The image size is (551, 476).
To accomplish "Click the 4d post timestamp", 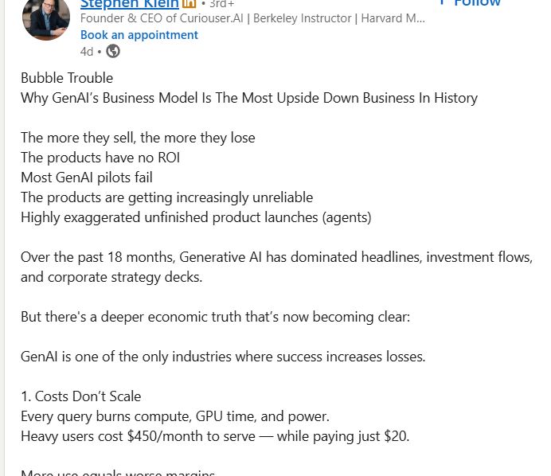I will [87, 52].
